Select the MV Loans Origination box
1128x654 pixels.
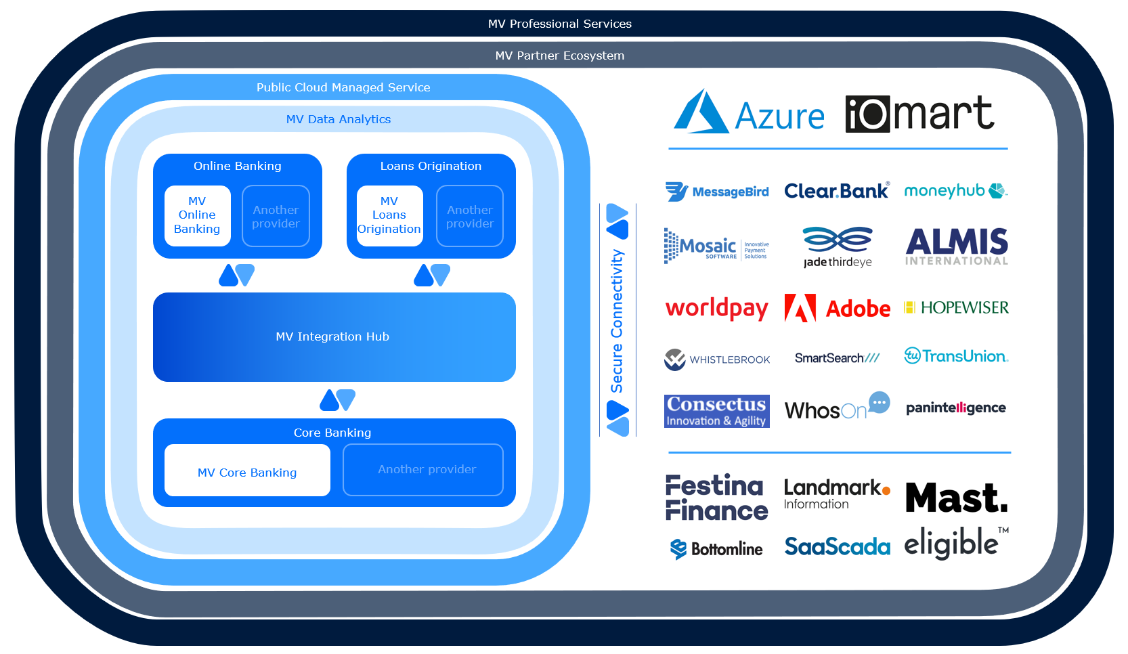(x=389, y=215)
